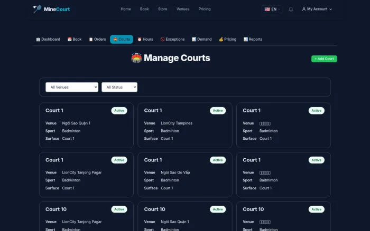The width and height of the screenshot is (370, 231).
Task: Click the green Add Court button
Action: (x=324, y=59)
